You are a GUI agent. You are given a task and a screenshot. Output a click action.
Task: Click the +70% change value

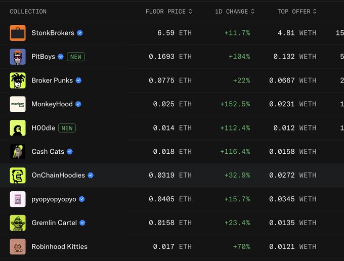click(x=241, y=246)
